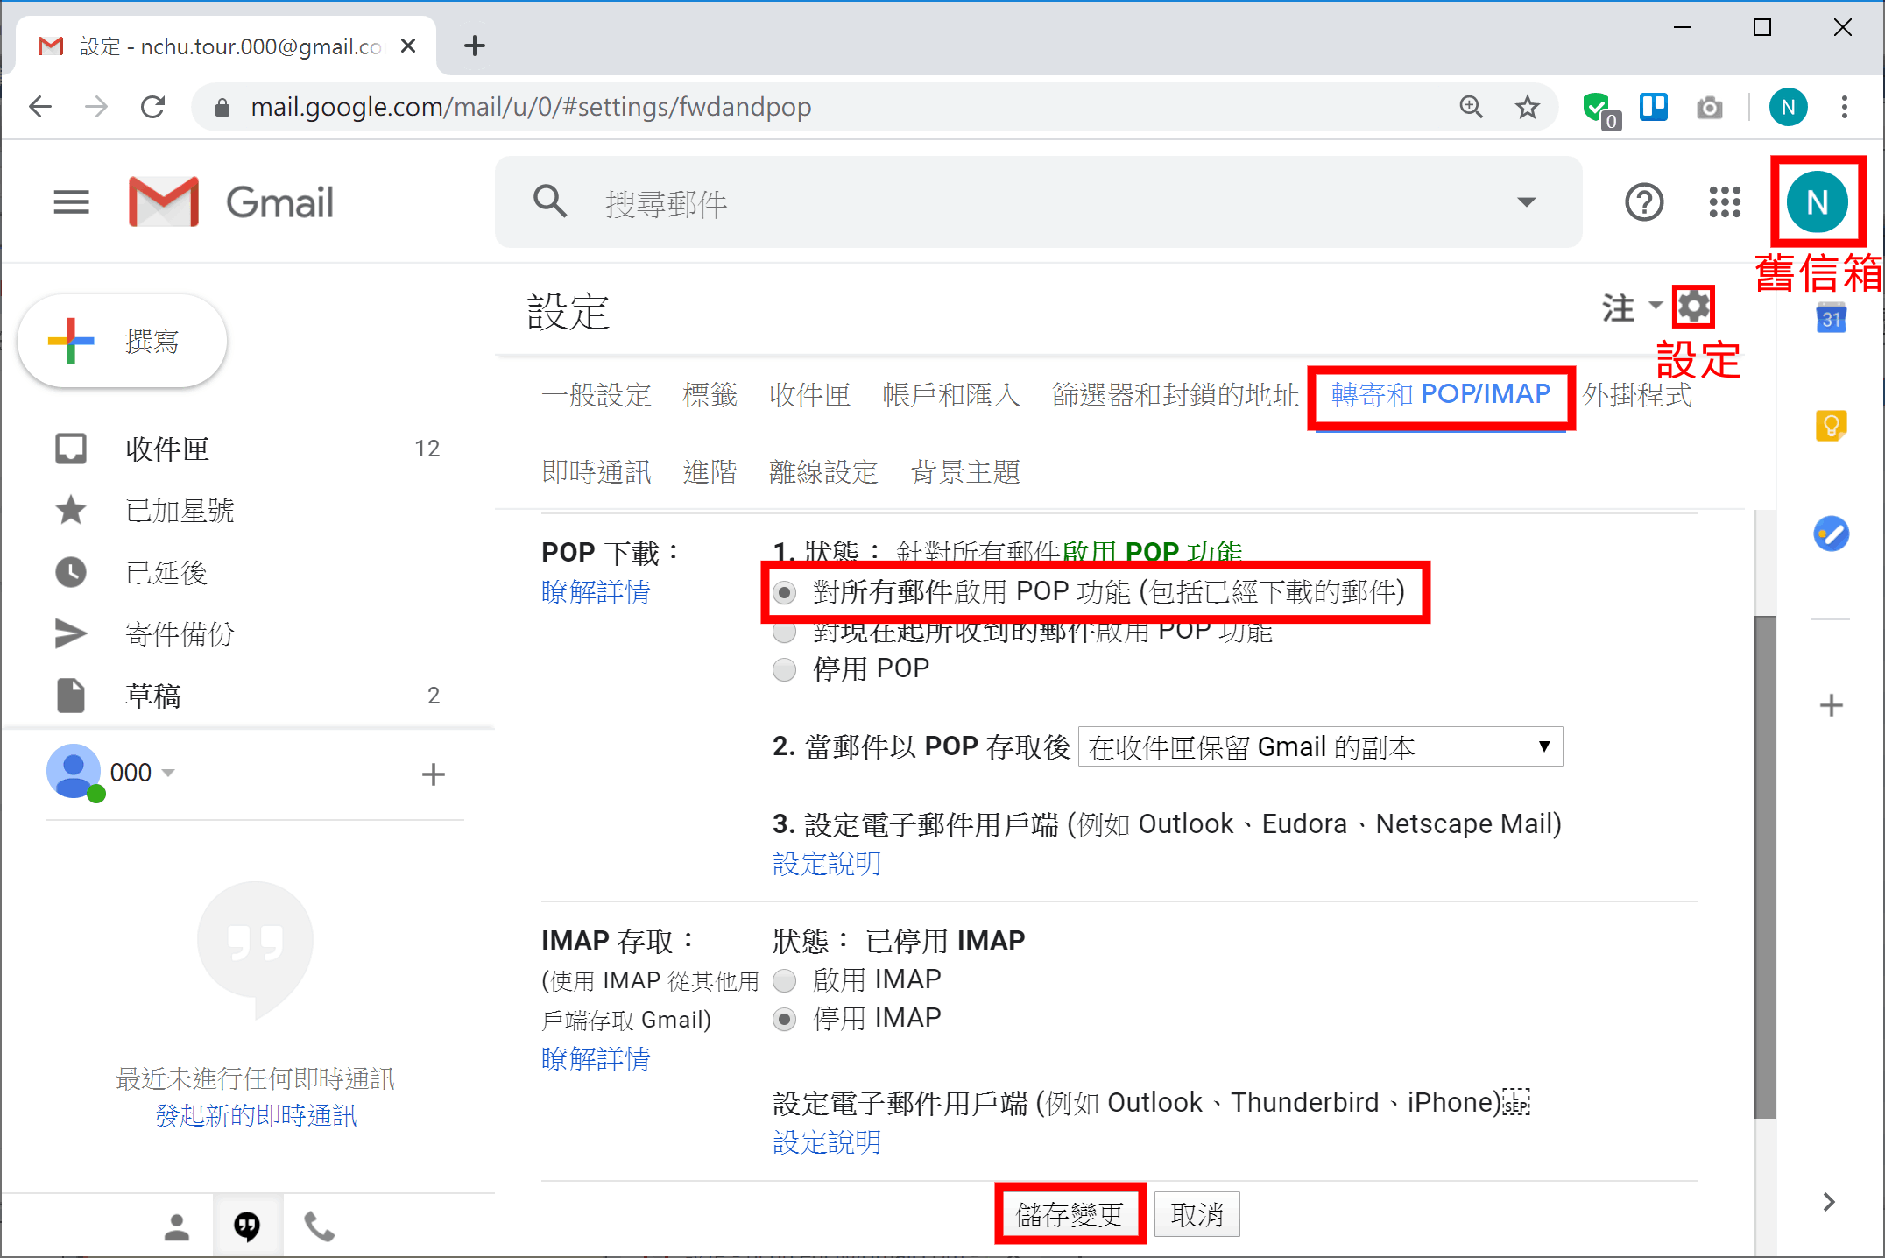Open Chrome three-dot menu
This screenshot has width=1885, height=1258.
(x=1845, y=107)
